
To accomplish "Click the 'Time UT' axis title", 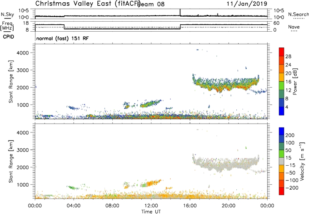I will pyautogui.click(x=151, y=212).
